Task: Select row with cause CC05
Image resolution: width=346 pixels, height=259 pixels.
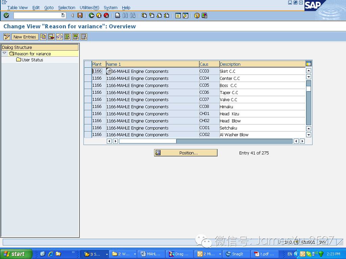Action: (88, 85)
